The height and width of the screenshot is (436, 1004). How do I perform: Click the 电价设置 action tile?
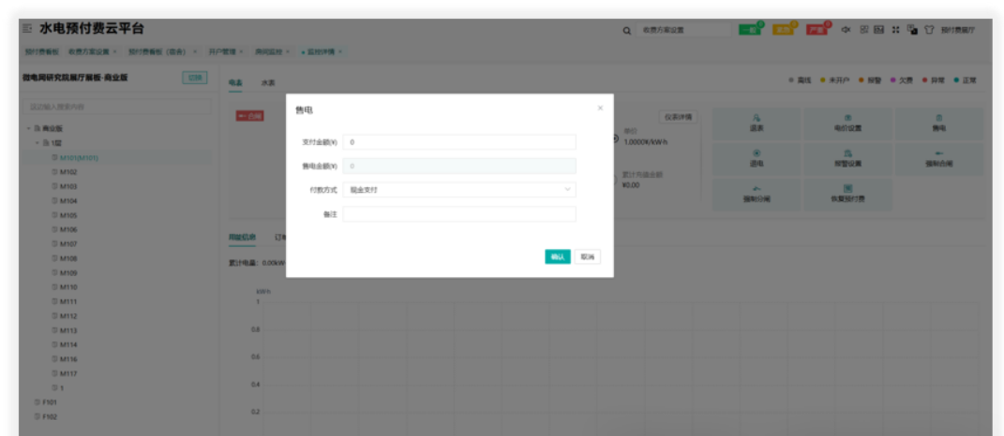pyautogui.click(x=847, y=124)
